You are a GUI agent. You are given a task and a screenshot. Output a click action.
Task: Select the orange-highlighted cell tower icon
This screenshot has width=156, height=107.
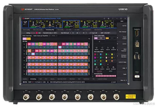[x=50, y=24]
